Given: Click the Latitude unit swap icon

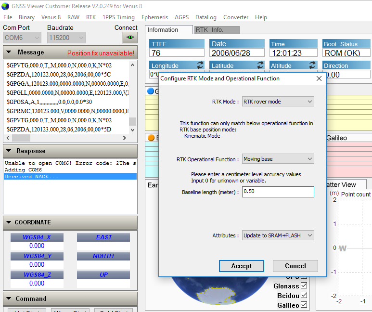Looking at the screenshot, I should tap(260, 65).
